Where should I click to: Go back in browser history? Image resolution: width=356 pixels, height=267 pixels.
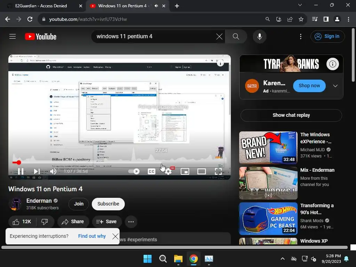[8, 19]
